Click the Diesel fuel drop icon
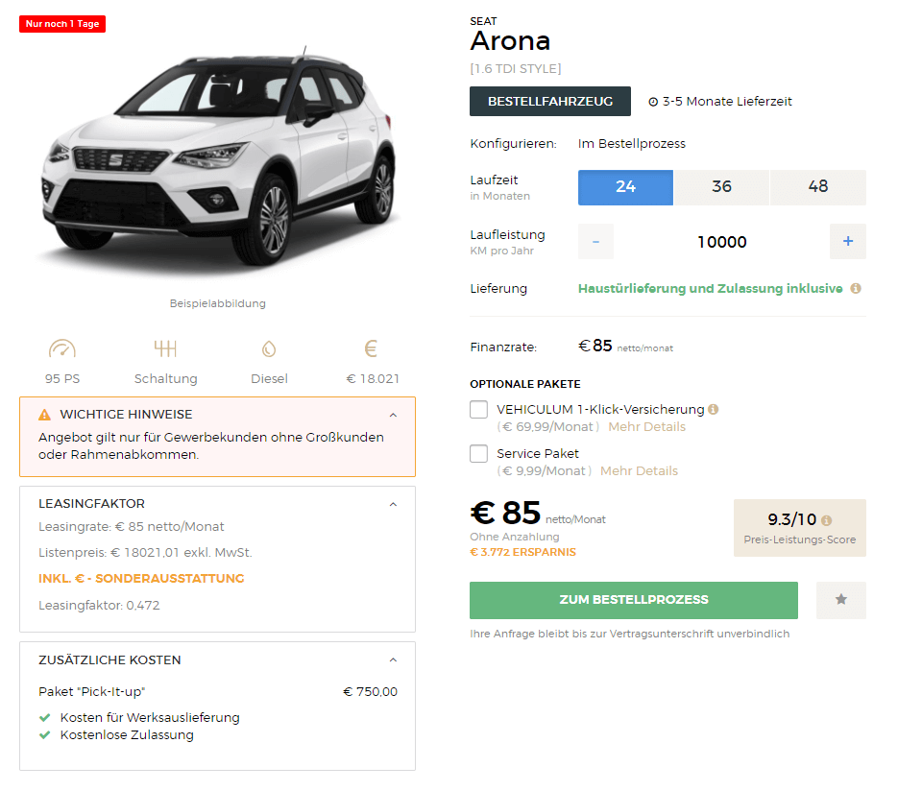 269,348
